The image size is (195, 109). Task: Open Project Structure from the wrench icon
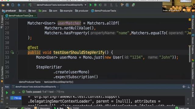click(x=122, y=5)
